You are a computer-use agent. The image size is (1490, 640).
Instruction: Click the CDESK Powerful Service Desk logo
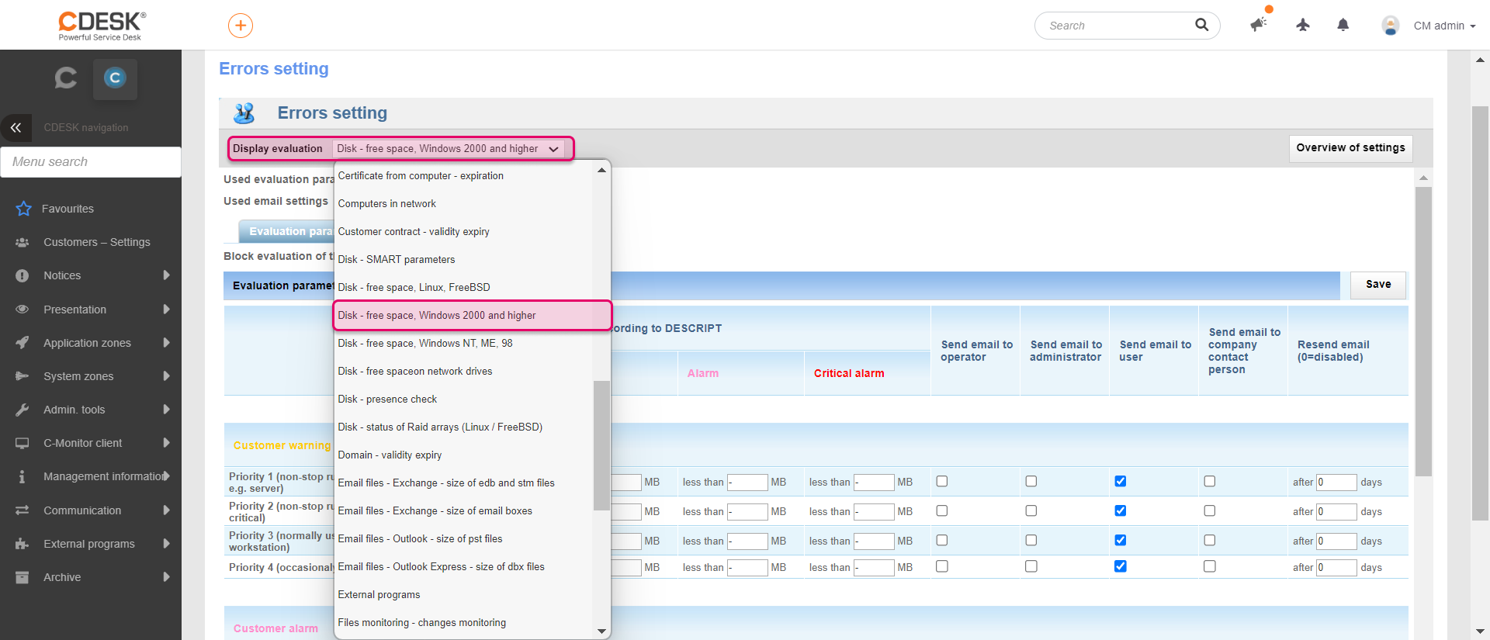(x=102, y=26)
